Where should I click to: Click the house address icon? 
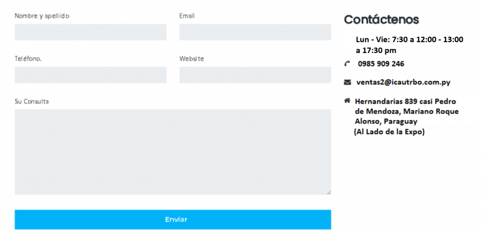(x=347, y=100)
